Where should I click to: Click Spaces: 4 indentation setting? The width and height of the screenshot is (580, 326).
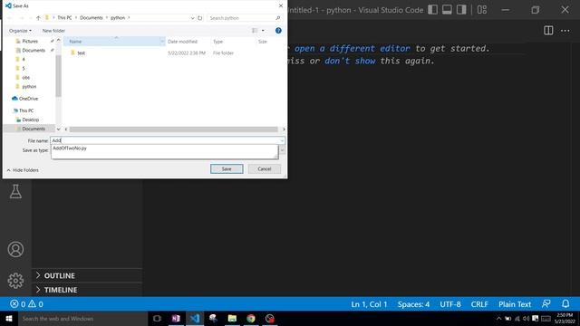(x=413, y=304)
